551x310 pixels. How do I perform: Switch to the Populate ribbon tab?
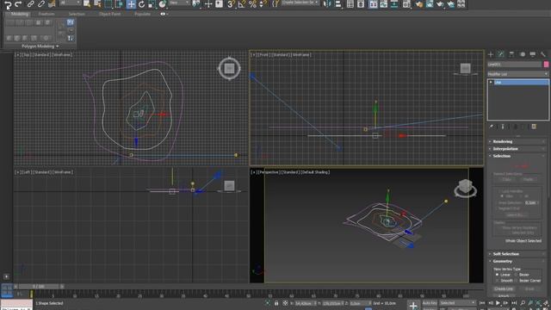click(142, 14)
